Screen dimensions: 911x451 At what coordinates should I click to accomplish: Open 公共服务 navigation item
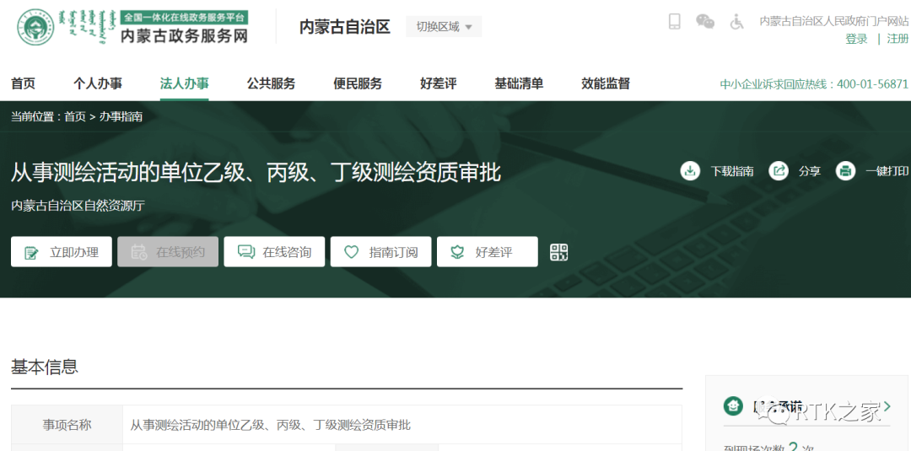pyautogui.click(x=271, y=83)
